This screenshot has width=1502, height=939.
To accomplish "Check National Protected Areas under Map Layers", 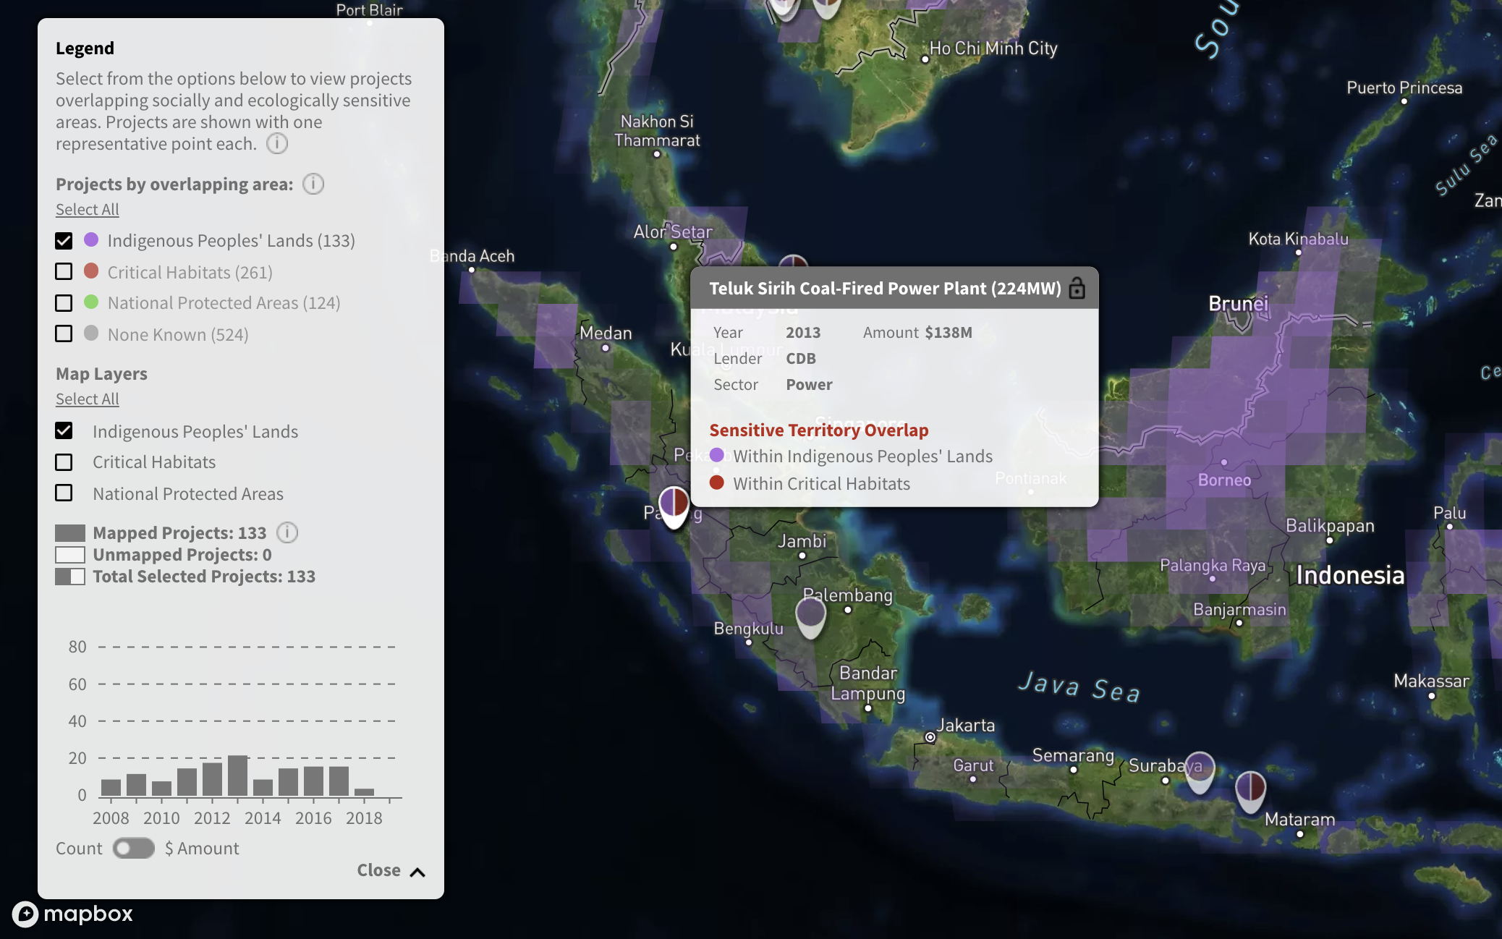I will point(64,493).
